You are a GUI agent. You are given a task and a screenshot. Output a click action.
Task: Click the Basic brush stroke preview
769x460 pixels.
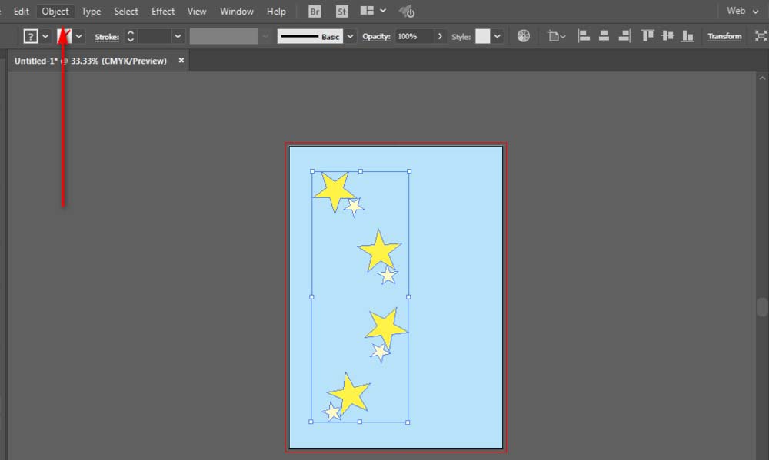click(309, 36)
